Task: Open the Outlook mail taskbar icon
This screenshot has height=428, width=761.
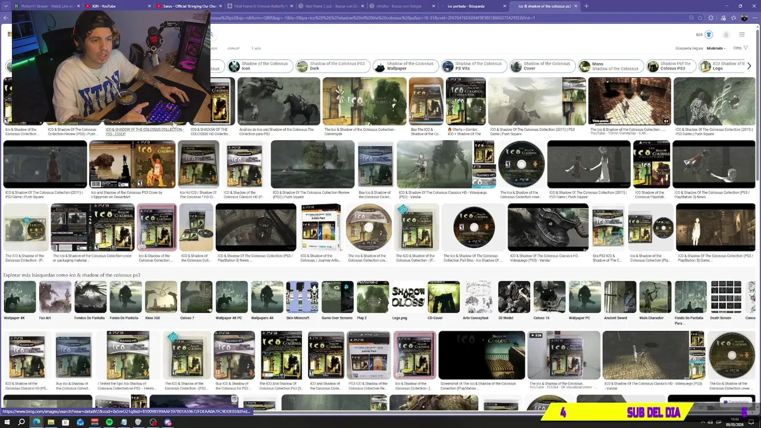Action: pyautogui.click(x=80, y=422)
